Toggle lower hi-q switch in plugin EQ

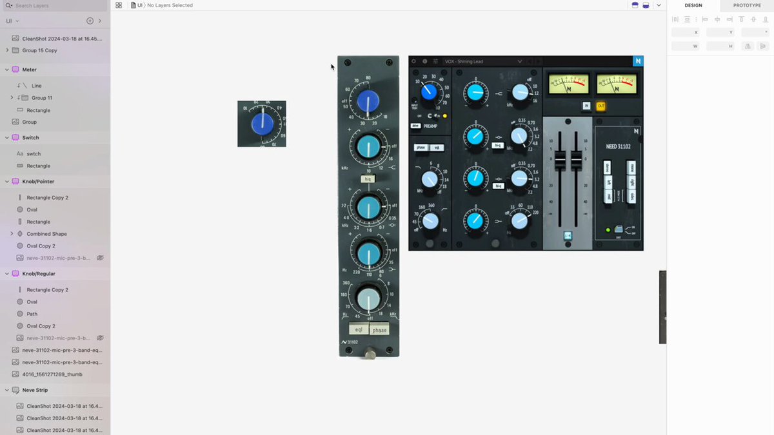point(498,186)
